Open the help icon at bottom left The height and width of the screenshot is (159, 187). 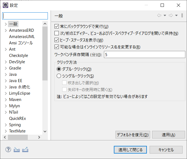coord(8,149)
